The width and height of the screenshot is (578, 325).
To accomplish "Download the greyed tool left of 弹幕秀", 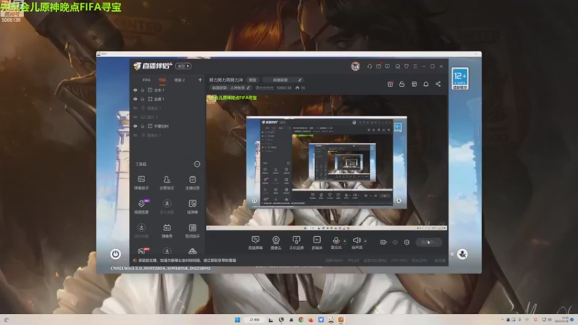I will [x=141, y=230].
